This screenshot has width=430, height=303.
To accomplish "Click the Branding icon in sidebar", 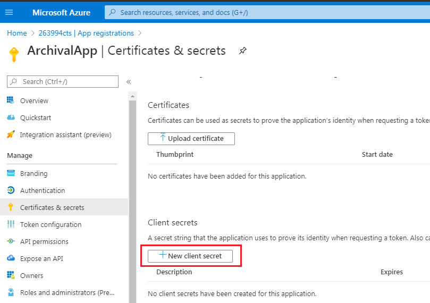I will pyautogui.click(x=11, y=173).
